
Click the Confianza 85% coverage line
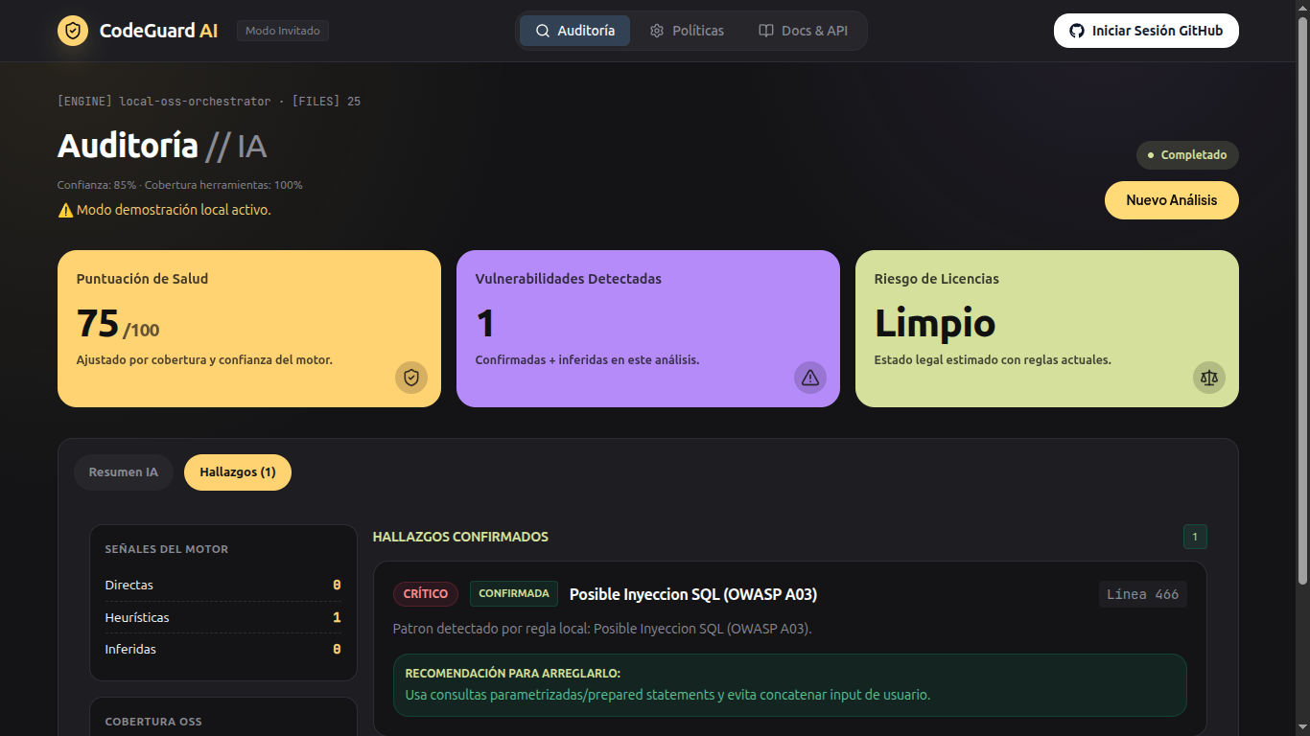(x=180, y=185)
